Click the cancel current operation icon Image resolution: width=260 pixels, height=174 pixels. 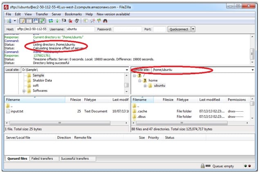pyautogui.click(x=64, y=21)
